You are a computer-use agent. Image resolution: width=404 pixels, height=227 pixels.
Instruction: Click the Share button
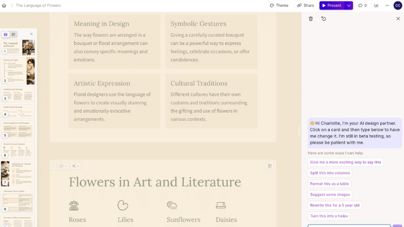click(305, 6)
